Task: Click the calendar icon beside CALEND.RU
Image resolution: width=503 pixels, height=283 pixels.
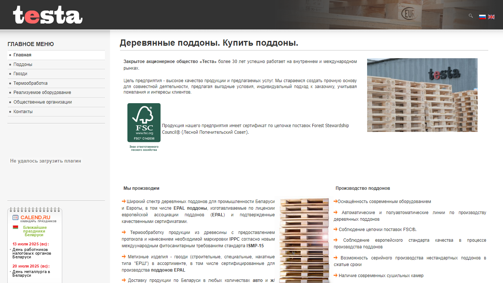Action: tap(15, 217)
